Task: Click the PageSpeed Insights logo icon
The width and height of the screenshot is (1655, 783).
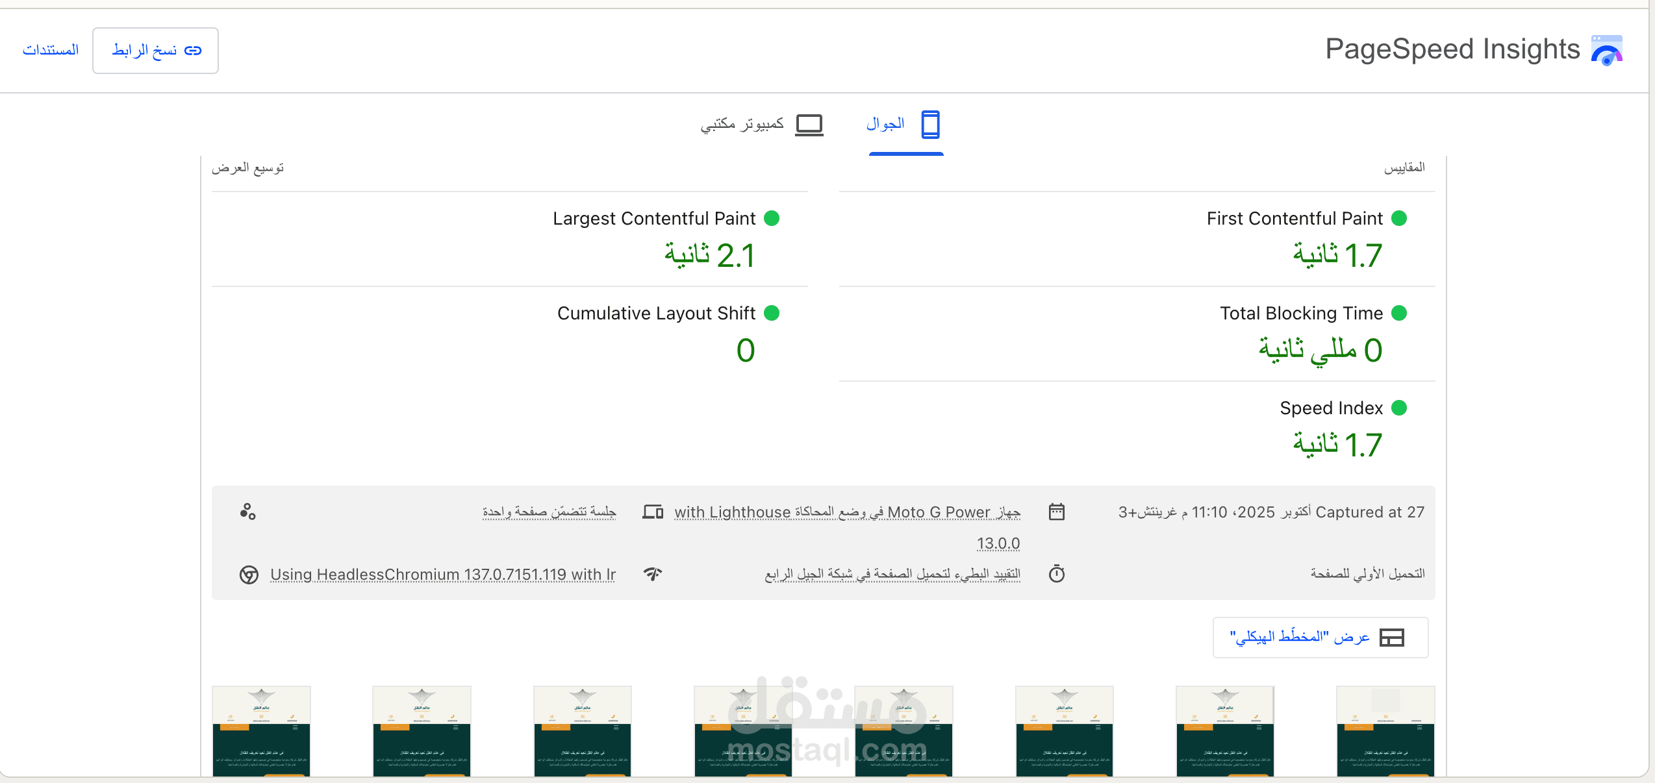Action: (x=1606, y=50)
